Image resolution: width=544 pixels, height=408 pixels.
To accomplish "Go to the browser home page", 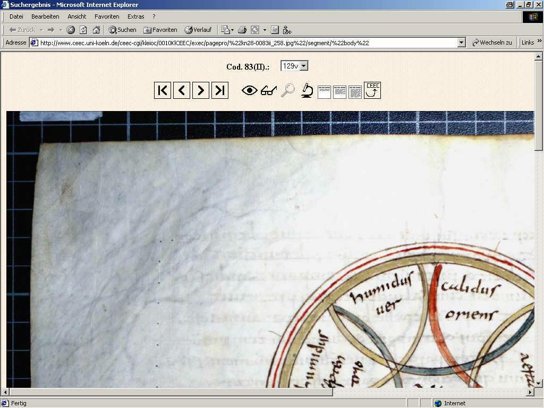I will click(96, 30).
